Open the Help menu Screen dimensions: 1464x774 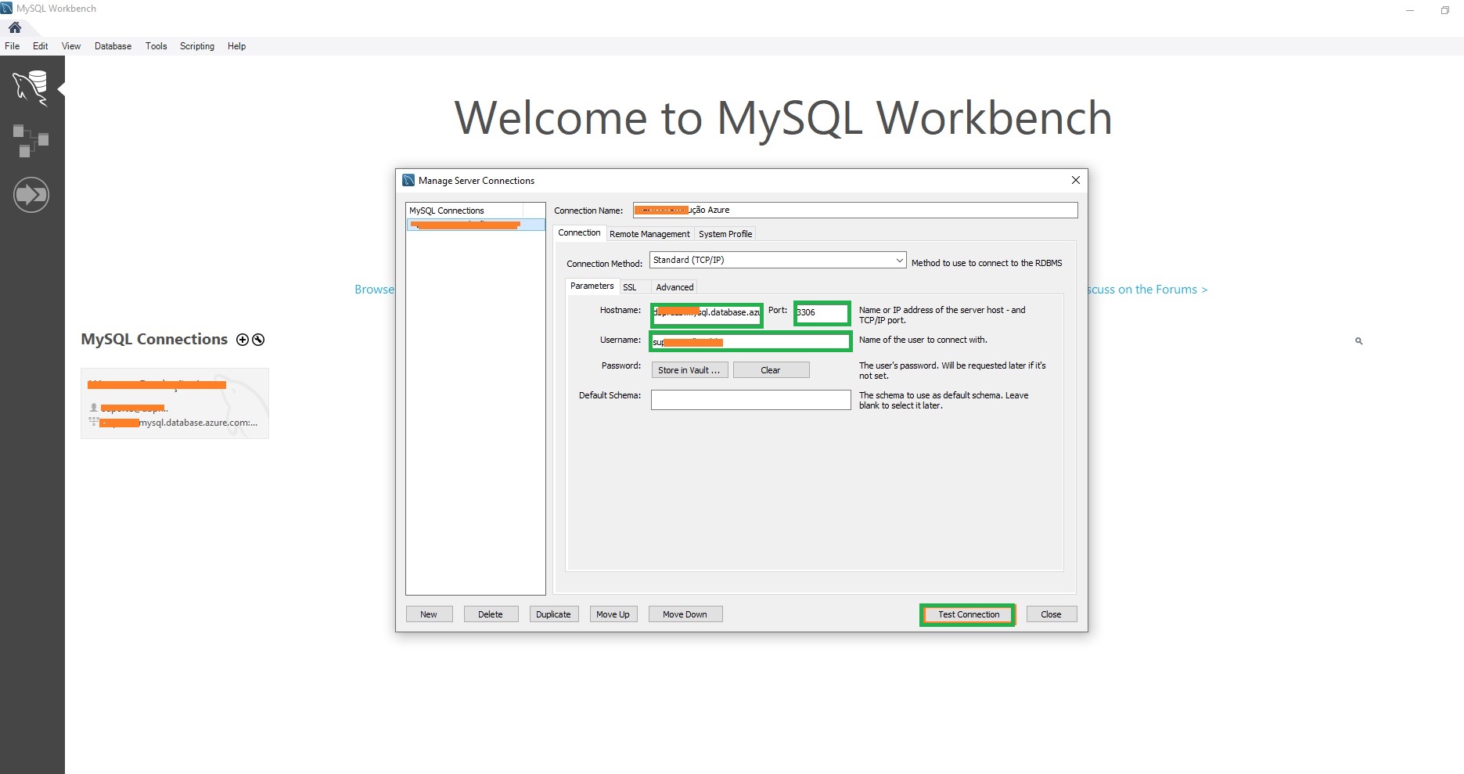pyautogui.click(x=237, y=46)
